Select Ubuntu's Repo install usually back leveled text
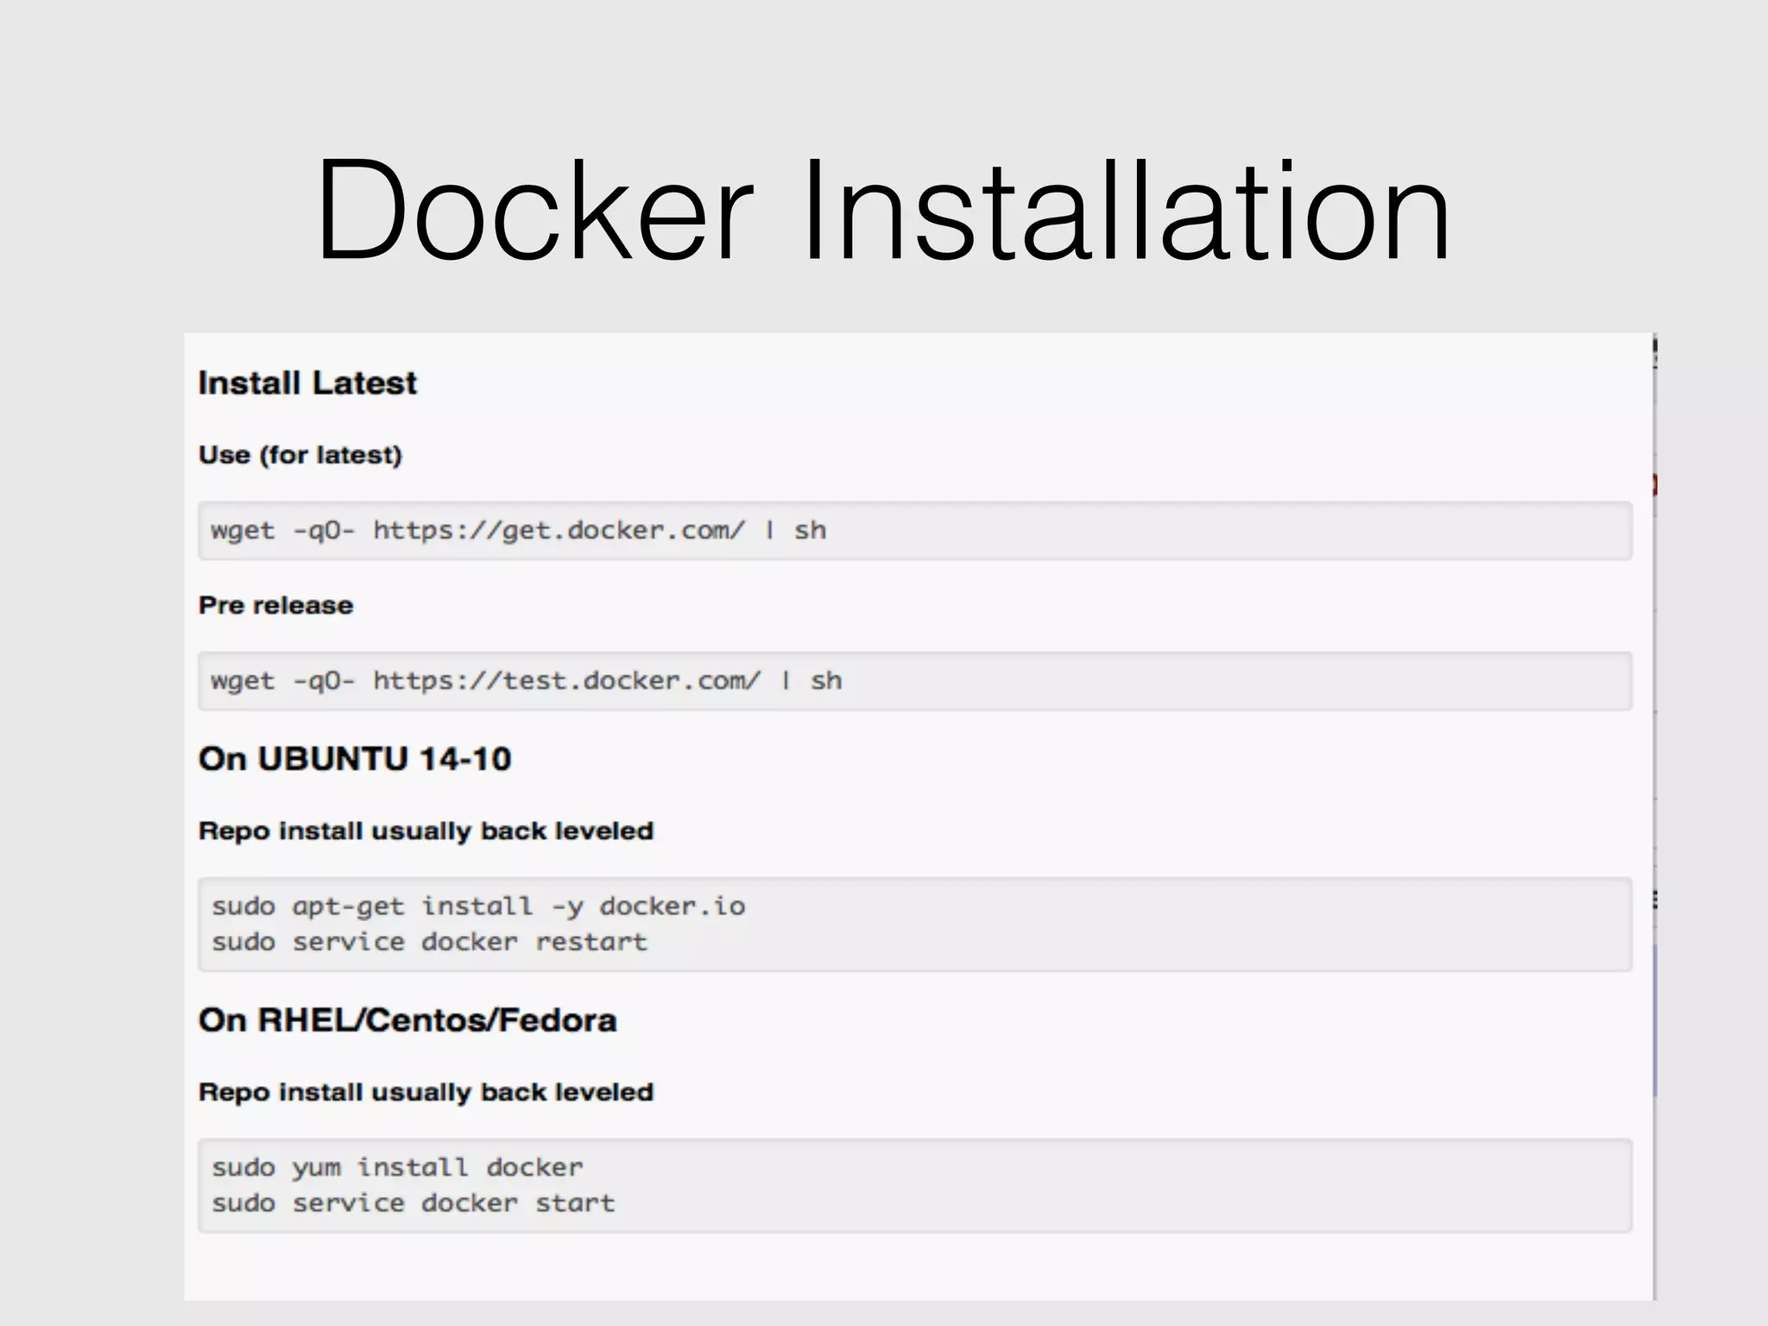The height and width of the screenshot is (1326, 1768). (x=426, y=830)
